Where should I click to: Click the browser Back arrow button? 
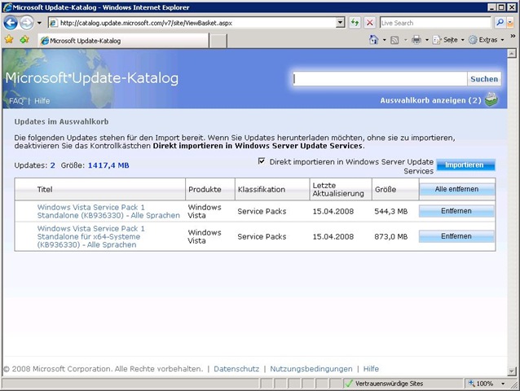(x=11, y=23)
